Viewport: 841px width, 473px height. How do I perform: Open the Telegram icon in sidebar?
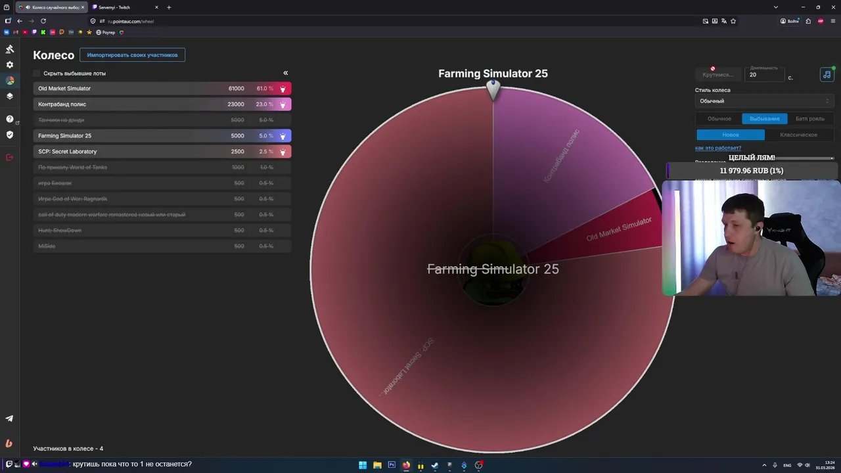(9, 418)
